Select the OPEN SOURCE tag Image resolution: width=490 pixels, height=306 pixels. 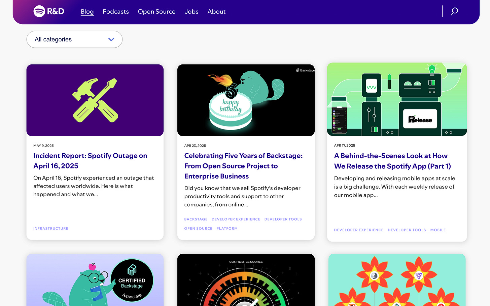coord(198,228)
